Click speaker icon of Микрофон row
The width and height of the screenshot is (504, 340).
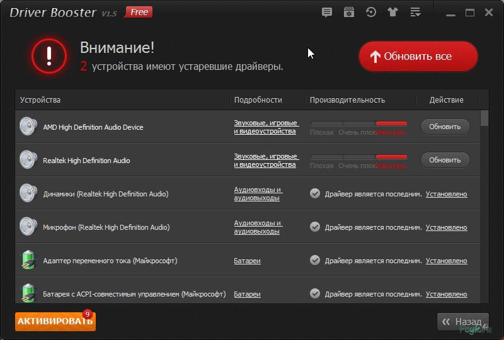[28, 227]
